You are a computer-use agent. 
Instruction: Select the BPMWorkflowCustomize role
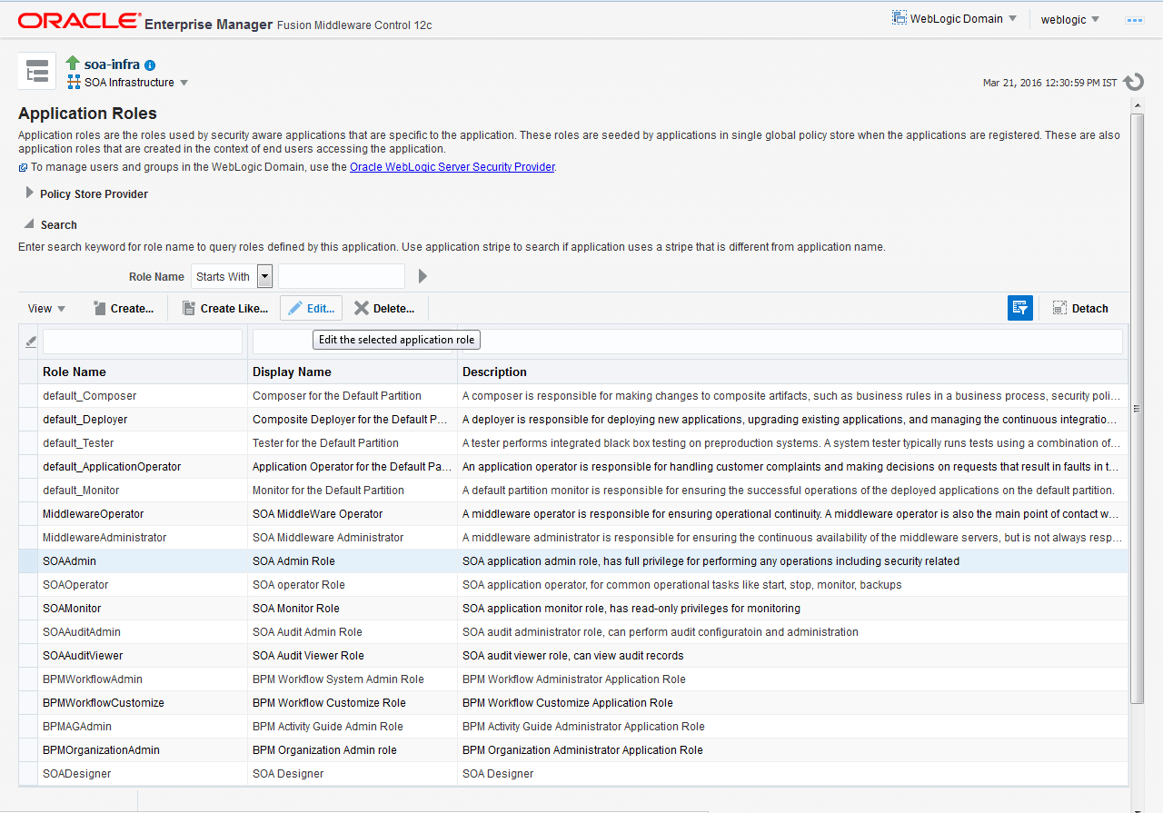(104, 703)
